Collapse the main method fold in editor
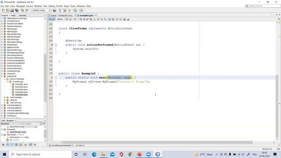Screen dimensions: 281x158 (56, 77)
